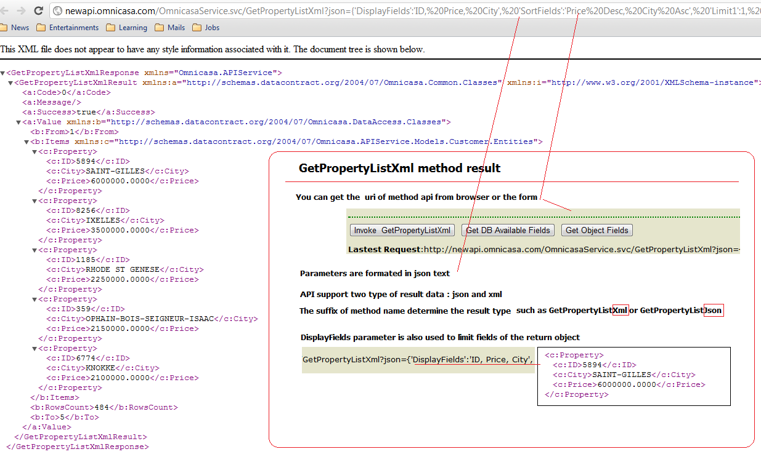The width and height of the screenshot is (761, 457).
Task: Open the Jobs bookmarks folder
Action: pos(206,28)
